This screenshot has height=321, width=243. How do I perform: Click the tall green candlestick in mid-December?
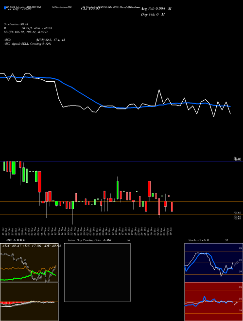[x=118, y=190]
